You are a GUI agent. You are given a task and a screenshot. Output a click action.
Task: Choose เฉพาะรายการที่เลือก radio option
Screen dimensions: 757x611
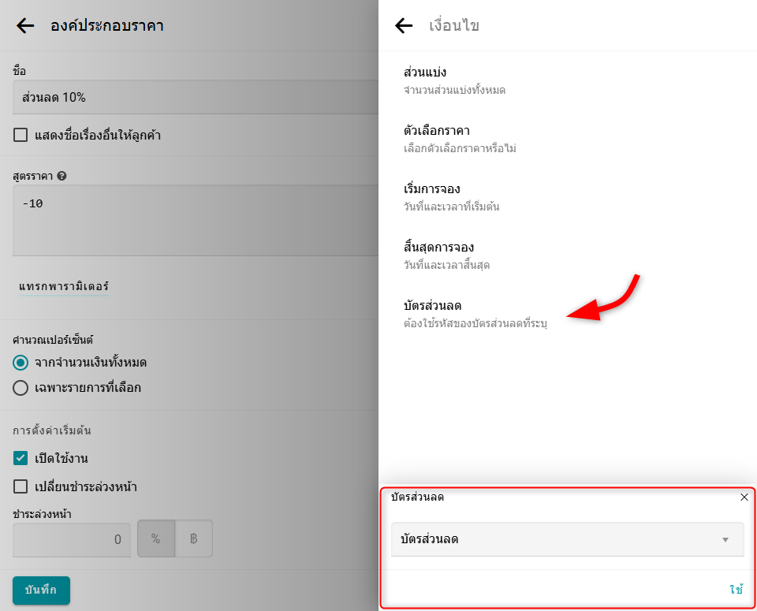point(21,388)
